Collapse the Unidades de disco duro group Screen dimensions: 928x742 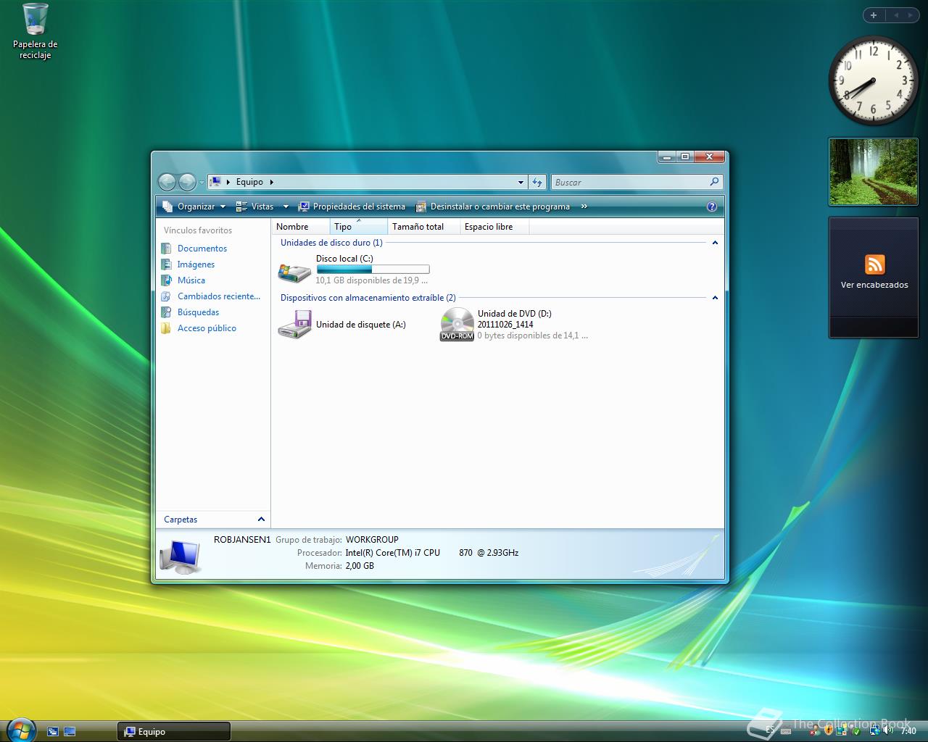pos(715,243)
